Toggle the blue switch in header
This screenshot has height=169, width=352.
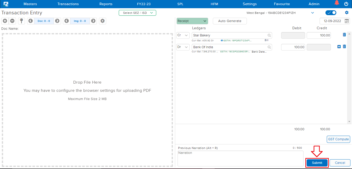point(331,13)
